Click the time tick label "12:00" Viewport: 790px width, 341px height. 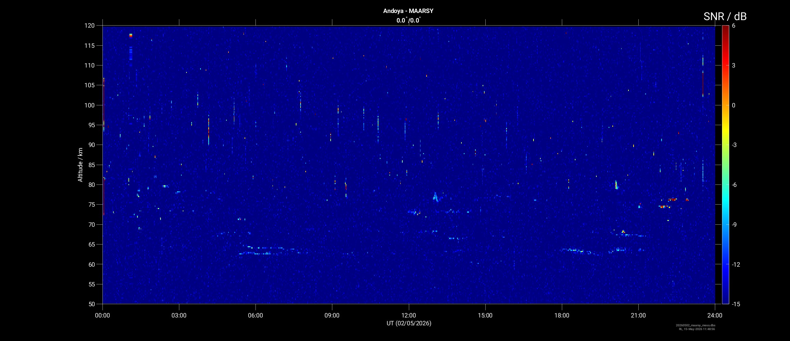[x=408, y=315]
